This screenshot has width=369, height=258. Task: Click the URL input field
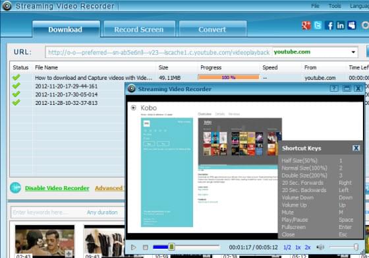click(159, 52)
